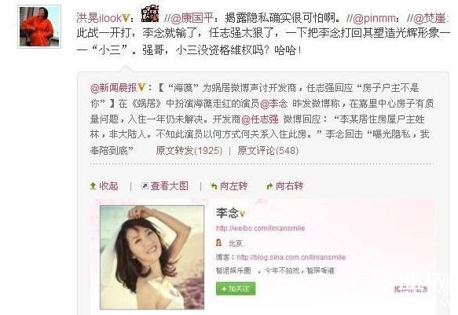Click the rotate-left arrow icon
The height and width of the screenshot is (315, 458).
(214, 186)
